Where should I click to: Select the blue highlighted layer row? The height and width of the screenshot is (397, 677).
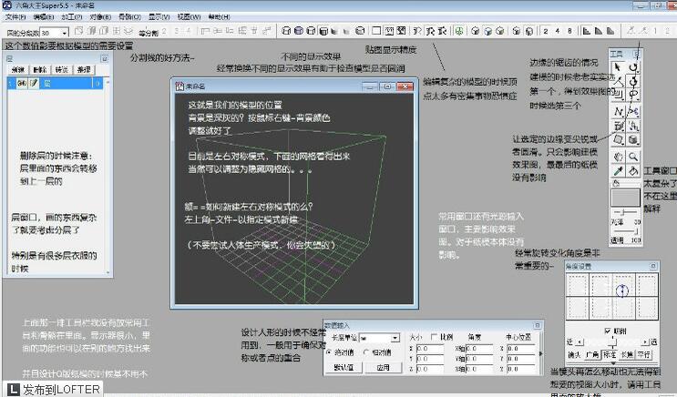point(56,83)
